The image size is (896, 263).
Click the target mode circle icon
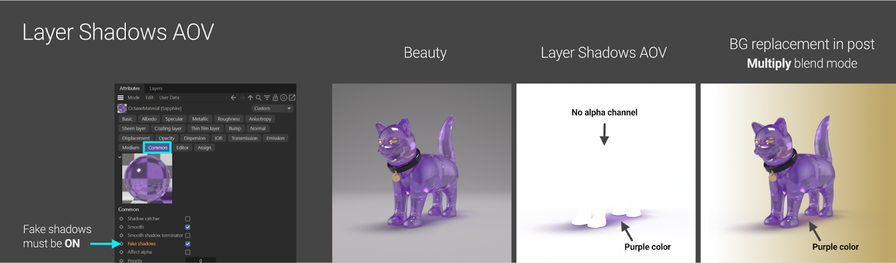tap(284, 97)
